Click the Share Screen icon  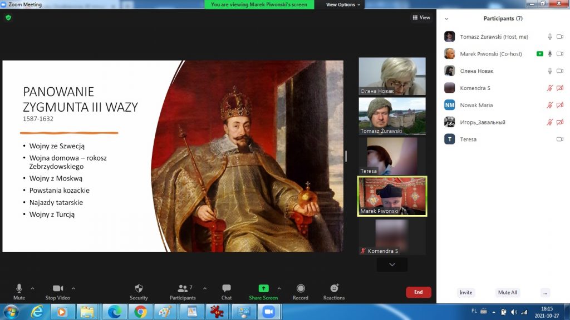click(x=263, y=288)
